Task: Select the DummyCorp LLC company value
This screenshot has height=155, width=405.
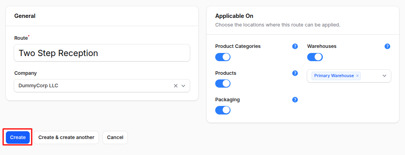Action: coord(38,86)
